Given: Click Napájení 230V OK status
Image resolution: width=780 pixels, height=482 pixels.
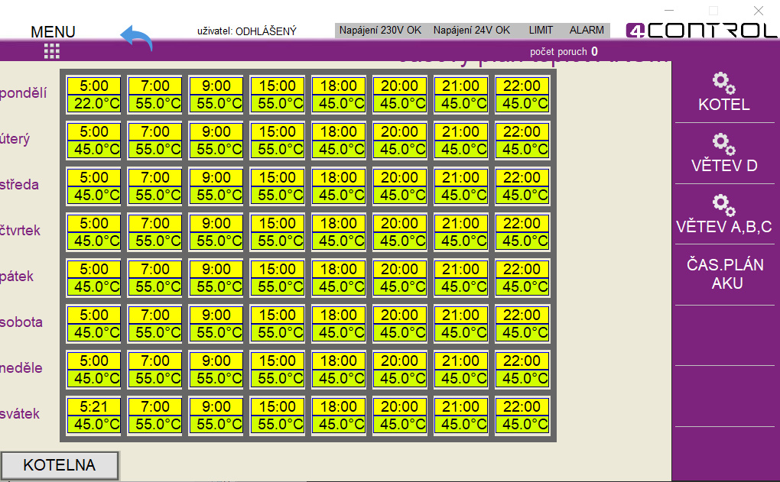Looking at the screenshot, I should [380, 31].
